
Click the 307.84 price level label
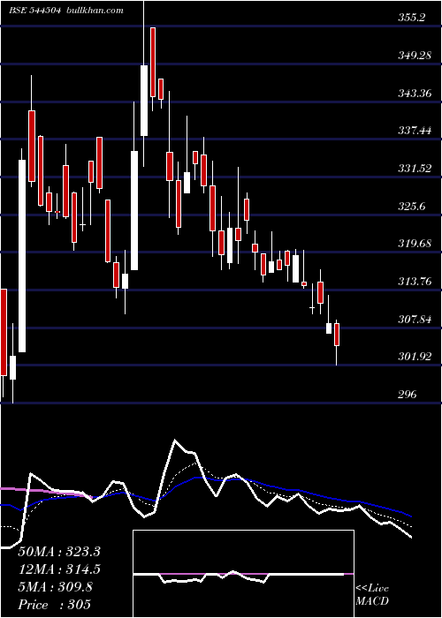click(x=415, y=320)
